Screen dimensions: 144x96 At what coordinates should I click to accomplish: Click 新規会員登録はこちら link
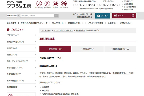point(84,17)
